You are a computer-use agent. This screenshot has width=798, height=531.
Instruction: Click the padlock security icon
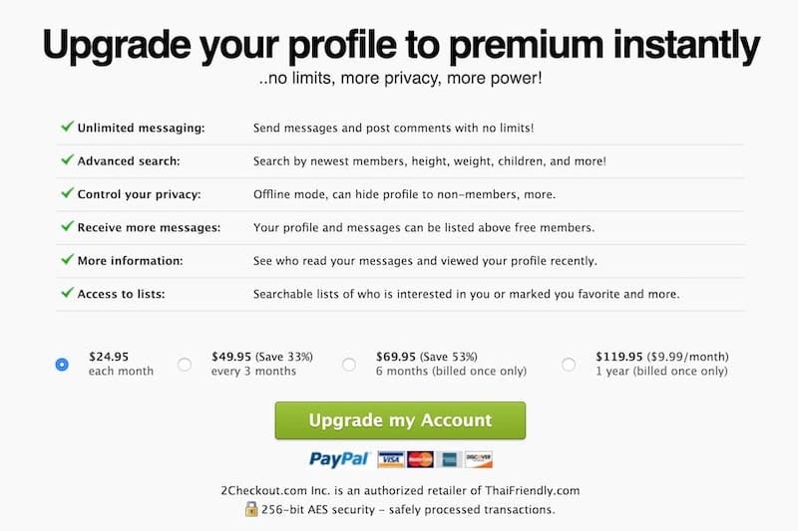[252, 508]
